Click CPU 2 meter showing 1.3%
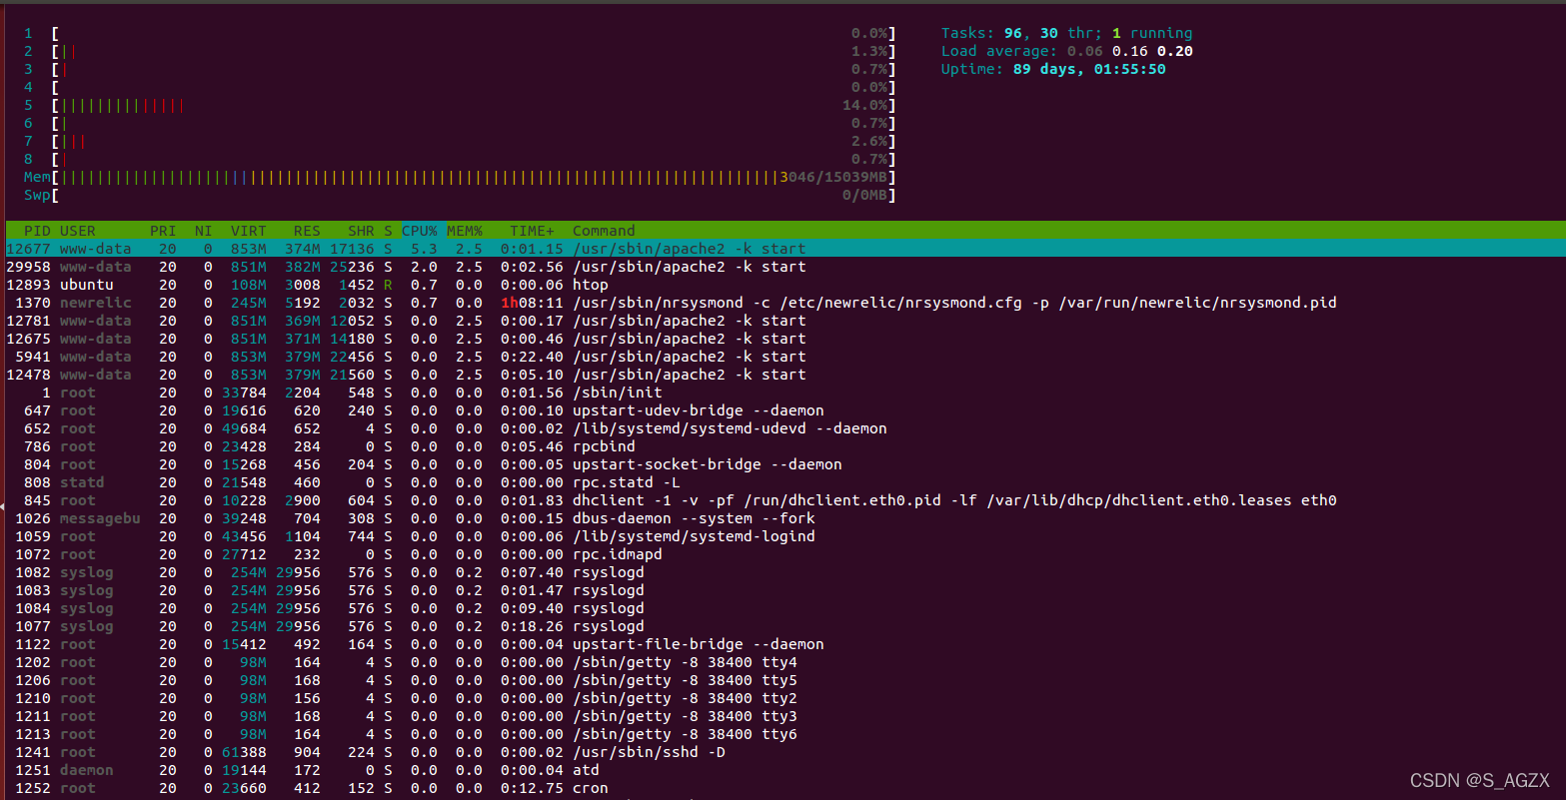The width and height of the screenshot is (1566, 800). pyautogui.click(x=460, y=51)
